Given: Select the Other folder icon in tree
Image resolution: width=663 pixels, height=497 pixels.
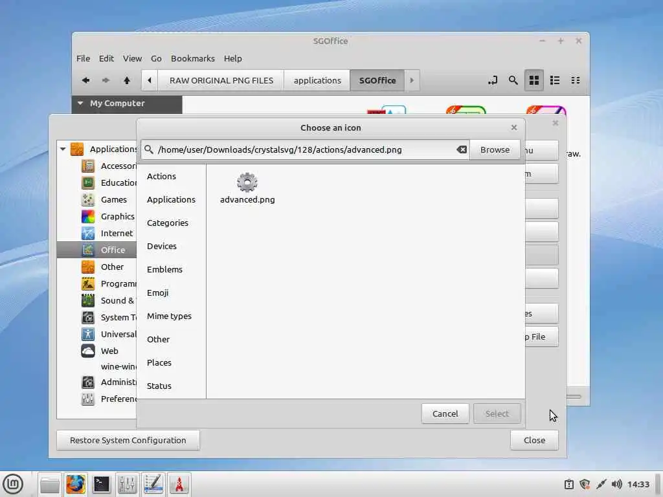Looking at the screenshot, I should point(88,267).
